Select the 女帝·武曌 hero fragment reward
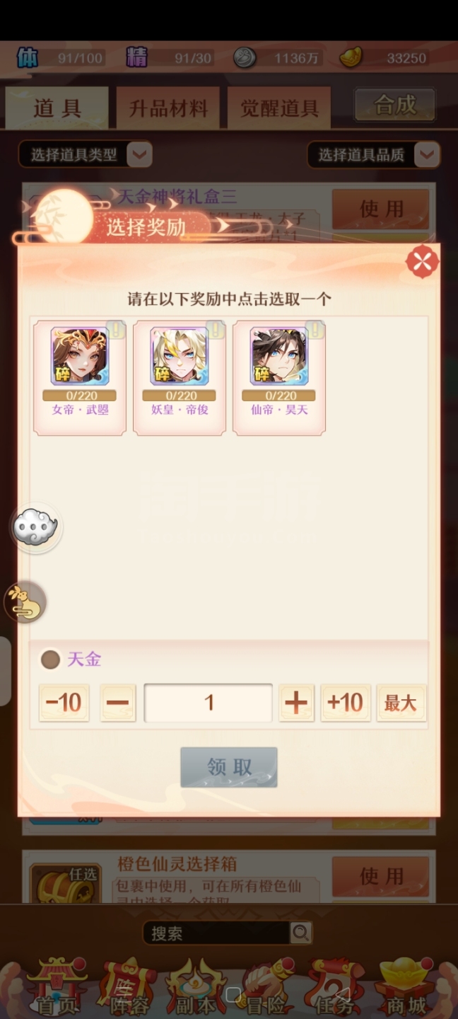 (80, 376)
